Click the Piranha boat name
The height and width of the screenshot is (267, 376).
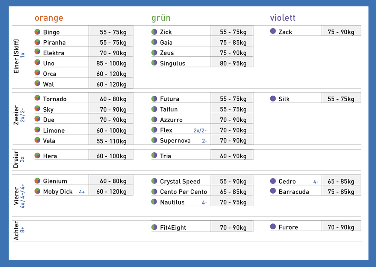click(54, 42)
